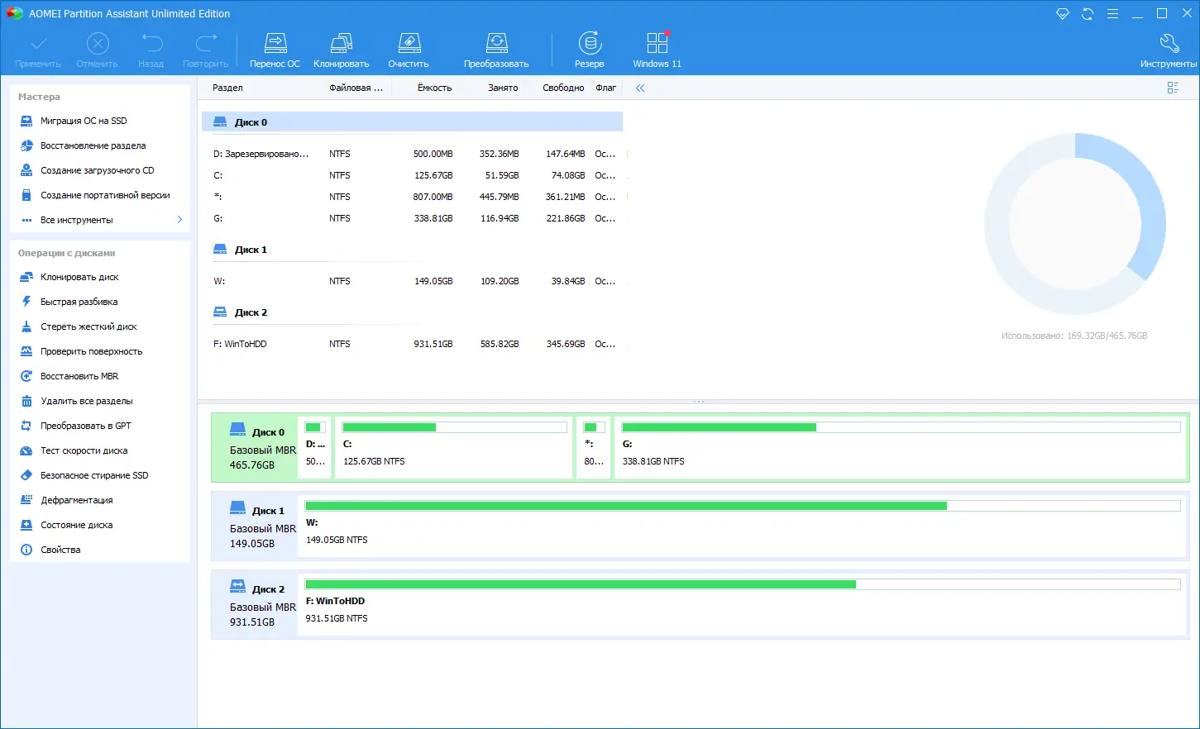
Task: Click the refresh icon in title bar
Action: click(1088, 14)
